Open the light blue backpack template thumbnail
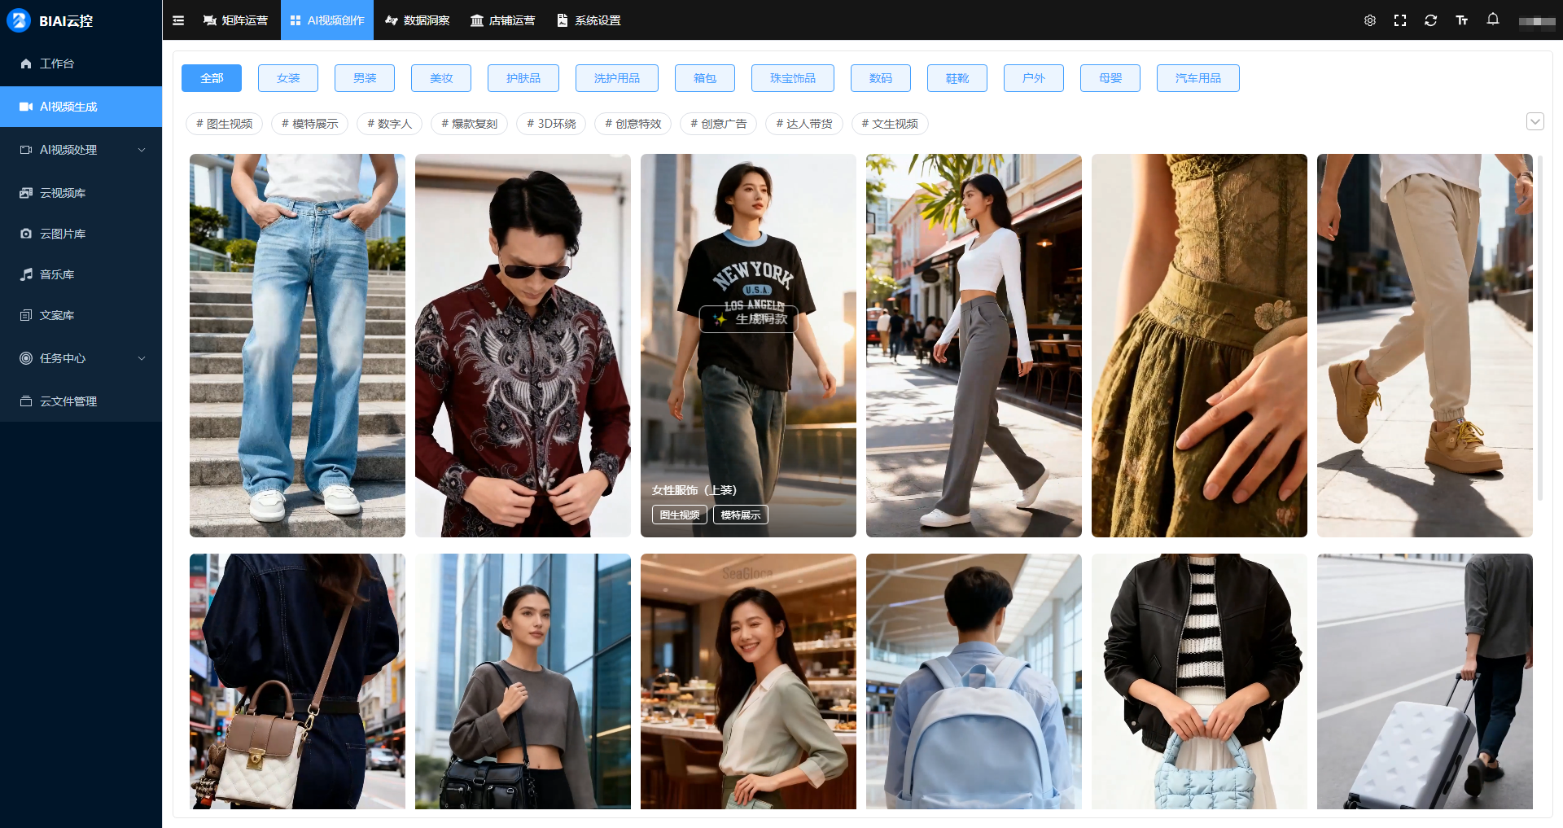Image resolution: width=1563 pixels, height=828 pixels. pos(974,681)
